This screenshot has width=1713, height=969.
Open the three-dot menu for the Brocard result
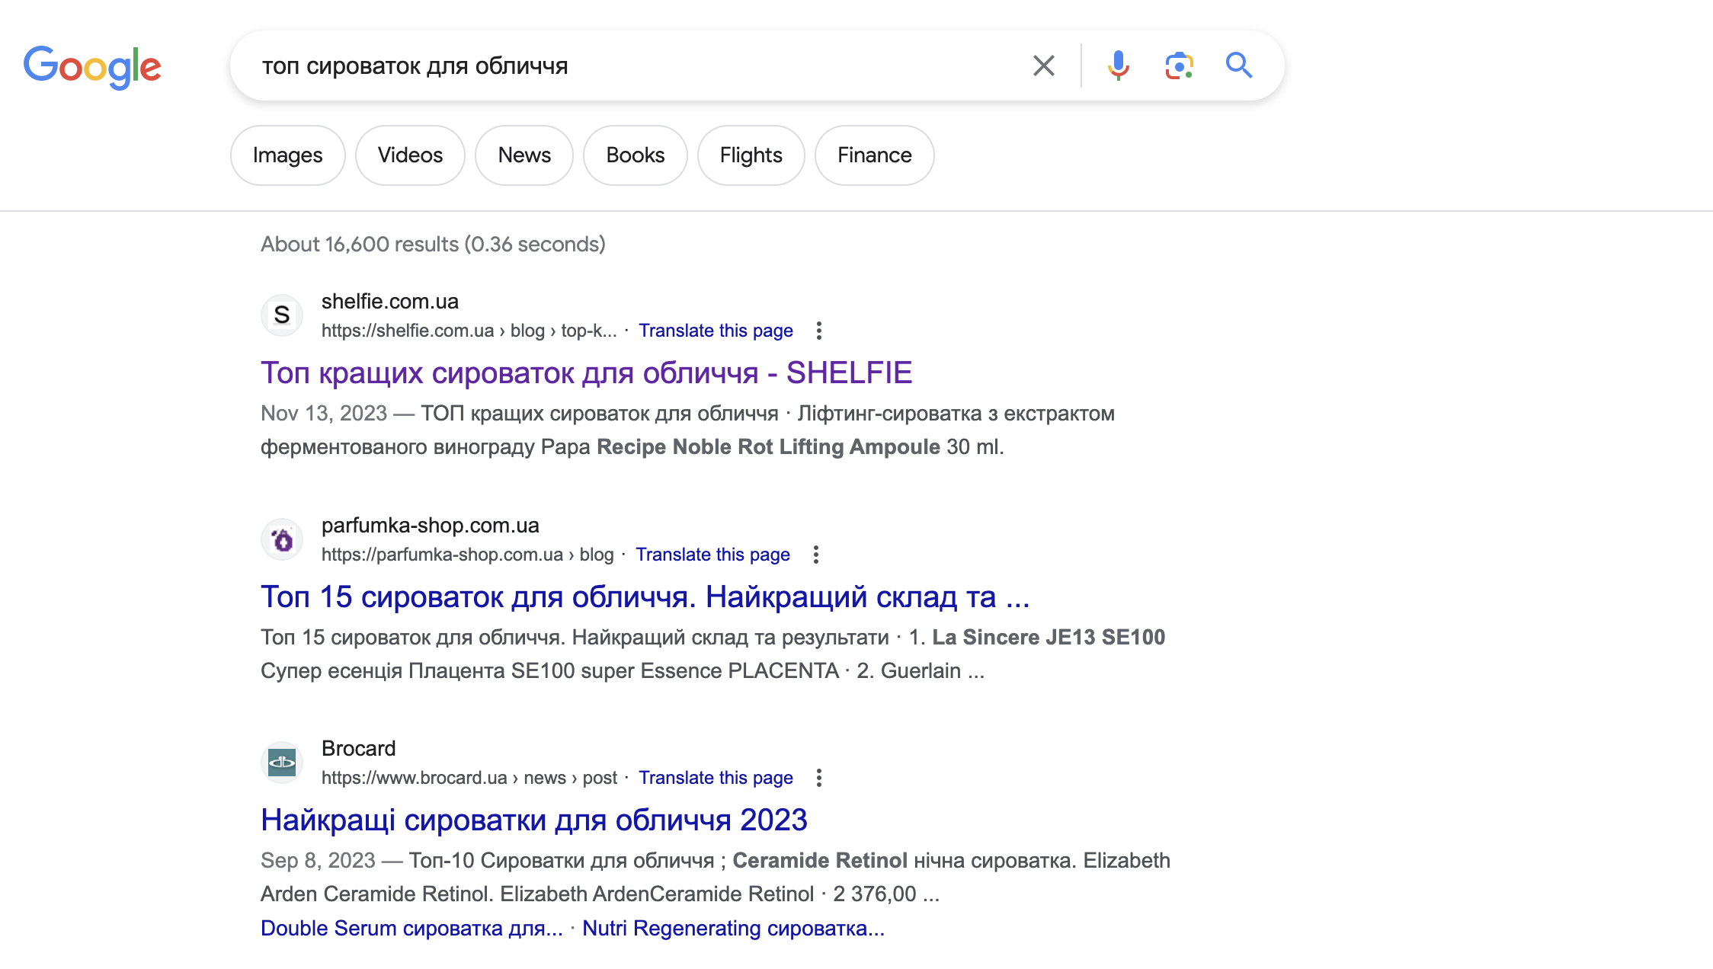pos(819,778)
